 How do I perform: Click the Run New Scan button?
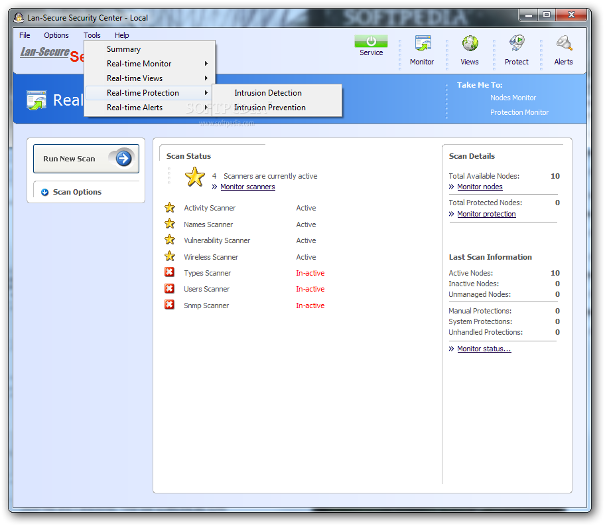point(86,159)
